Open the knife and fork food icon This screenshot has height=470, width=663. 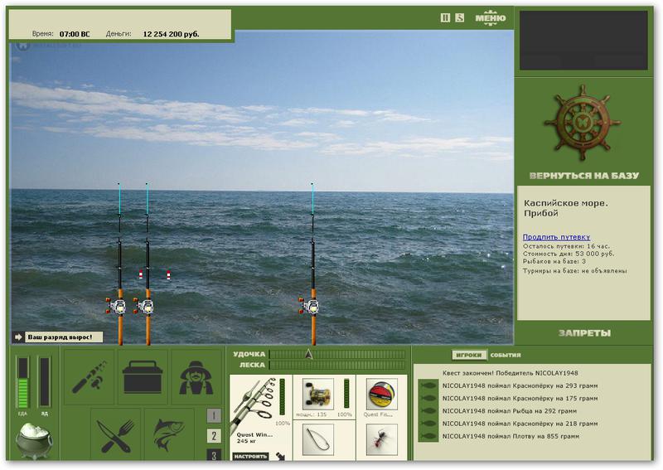point(115,434)
